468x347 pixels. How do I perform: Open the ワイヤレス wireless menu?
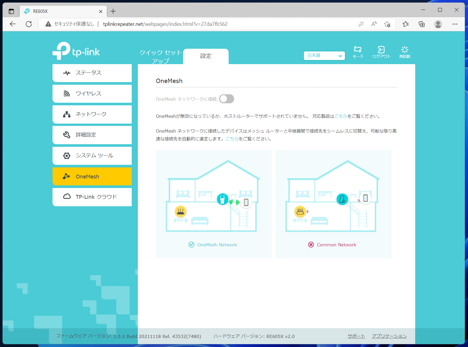pos(92,93)
